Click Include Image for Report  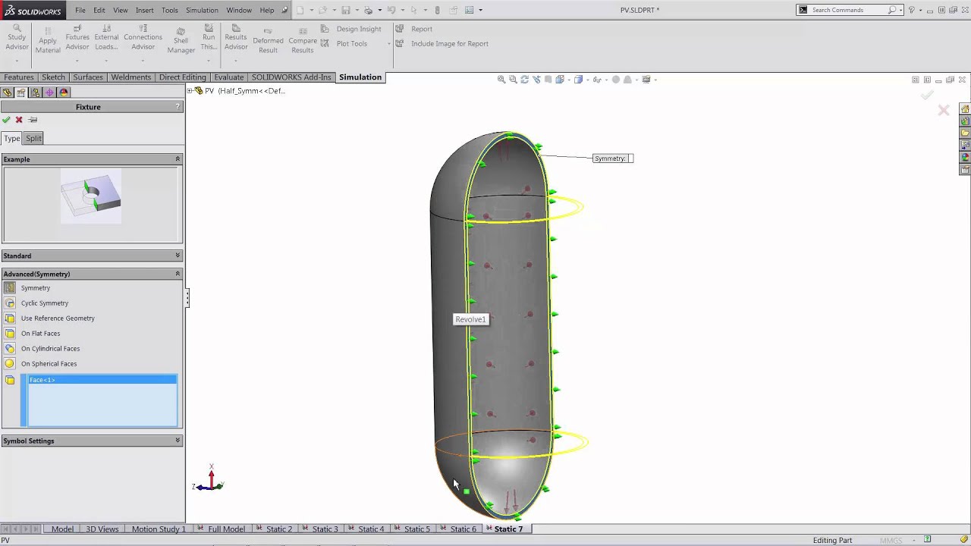pyautogui.click(x=442, y=44)
